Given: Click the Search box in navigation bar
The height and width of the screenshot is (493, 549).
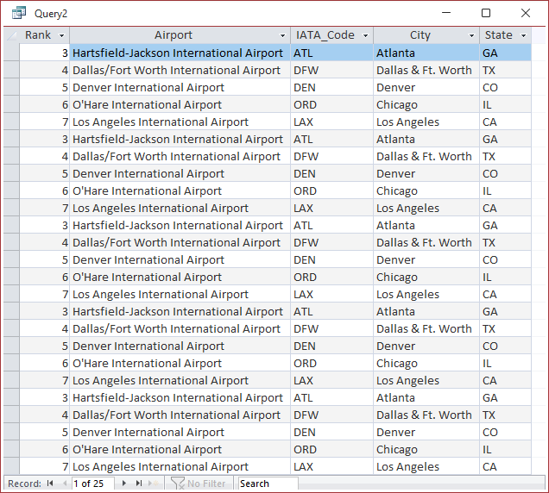Looking at the screenshot, I should click(x=268, y=484).
